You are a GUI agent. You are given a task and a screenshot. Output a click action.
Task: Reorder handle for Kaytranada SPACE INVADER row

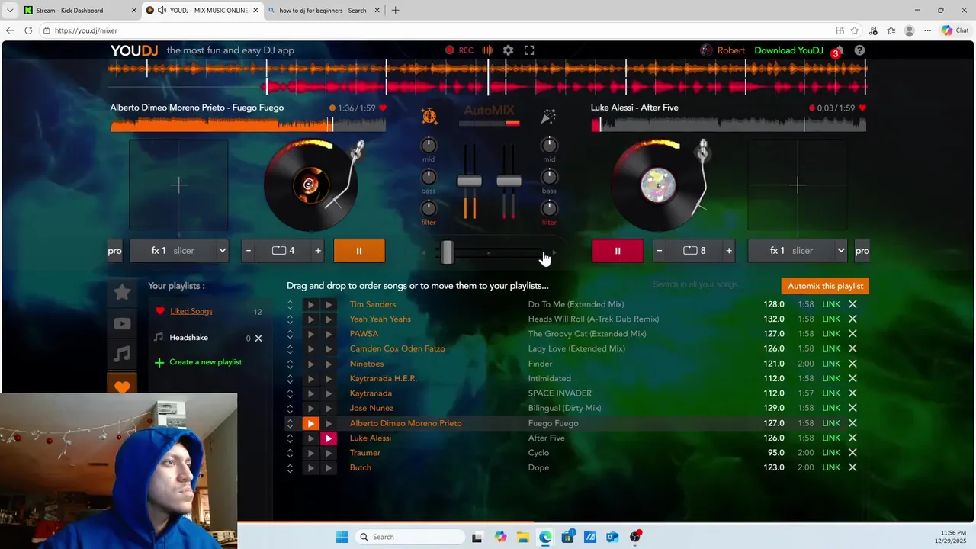click(290, 393)
